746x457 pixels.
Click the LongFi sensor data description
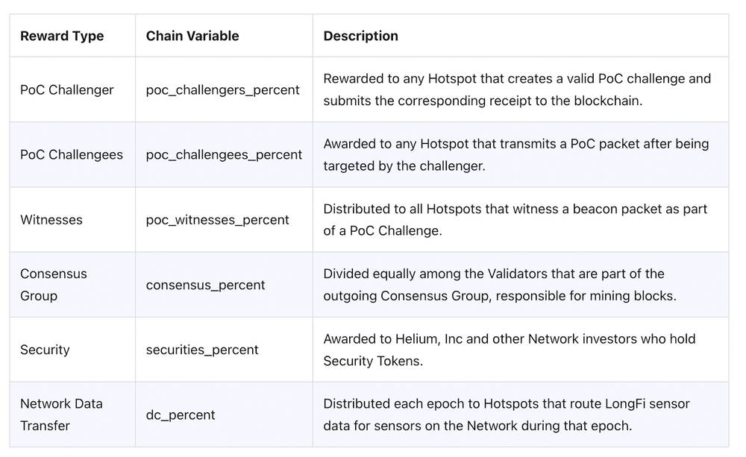[507, 415]
